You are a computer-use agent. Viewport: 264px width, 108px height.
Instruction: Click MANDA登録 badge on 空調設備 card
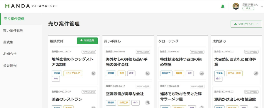[x=143, y=86]
